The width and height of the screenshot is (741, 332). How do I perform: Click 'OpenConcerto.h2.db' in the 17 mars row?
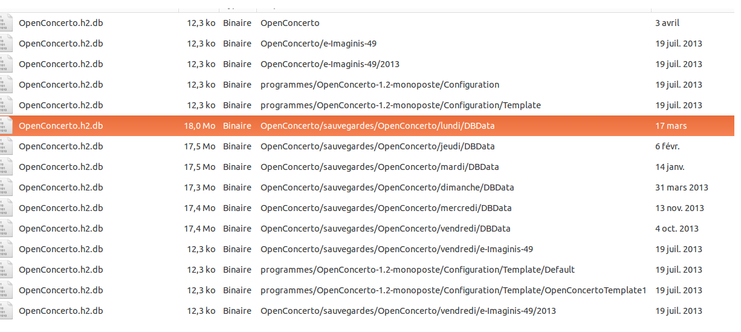pos(61,126)
